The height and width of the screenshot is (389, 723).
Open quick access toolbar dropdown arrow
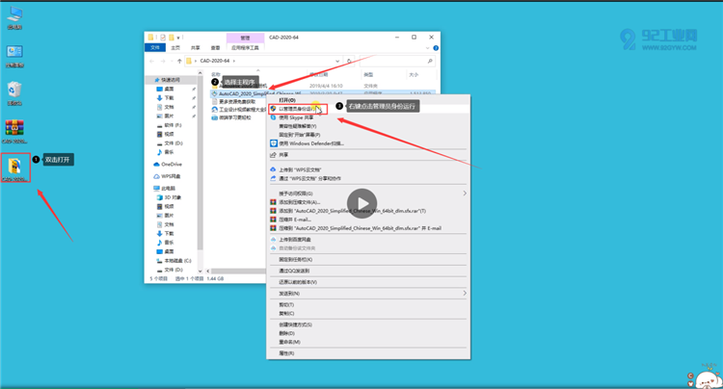178,38
